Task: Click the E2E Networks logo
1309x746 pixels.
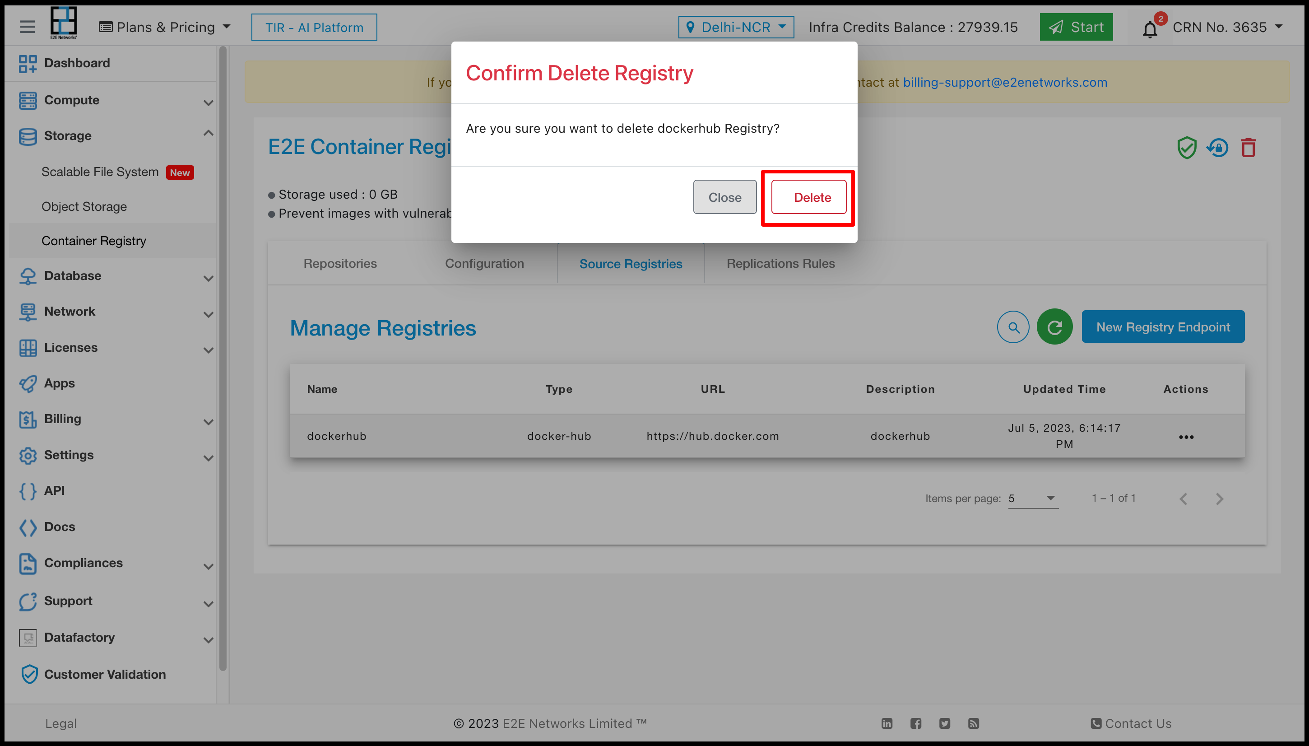Action: (64, 23)
